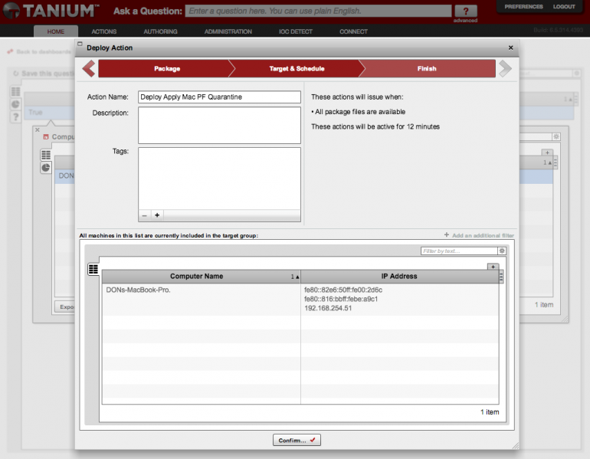
Task: Open filter settings gear in dialog
Action: [502, 251]
